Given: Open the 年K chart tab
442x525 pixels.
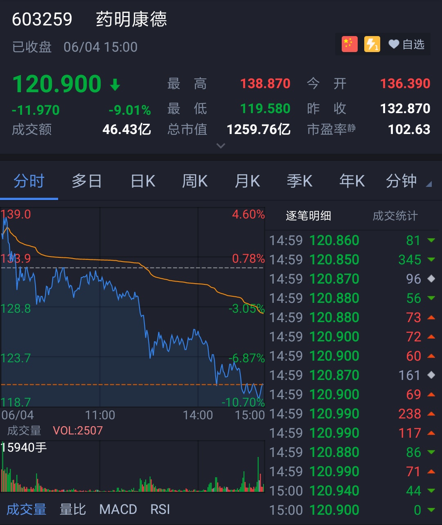Looking at the screenshot, I should 352,181.
